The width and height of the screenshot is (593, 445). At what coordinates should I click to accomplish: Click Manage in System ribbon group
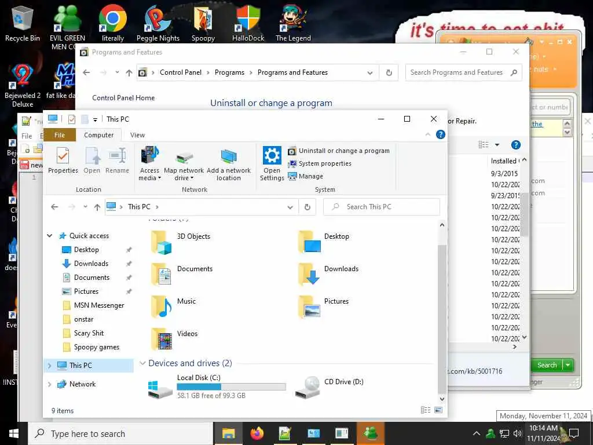click(306, 176)
